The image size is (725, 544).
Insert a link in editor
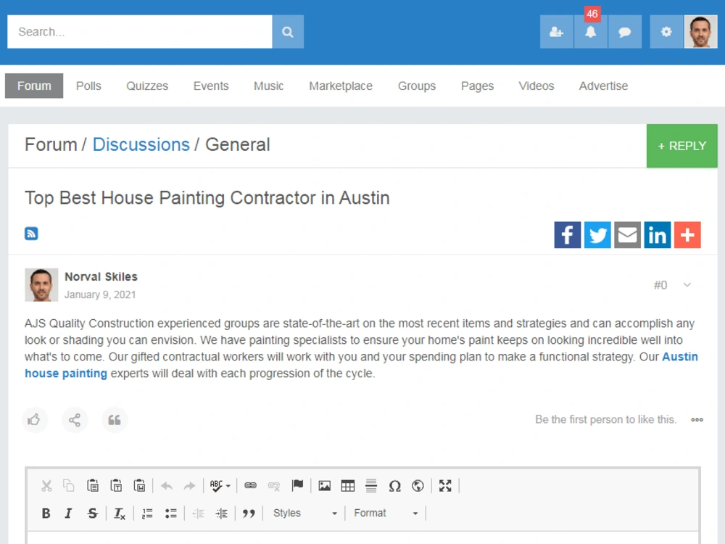(x=250, y=486)
